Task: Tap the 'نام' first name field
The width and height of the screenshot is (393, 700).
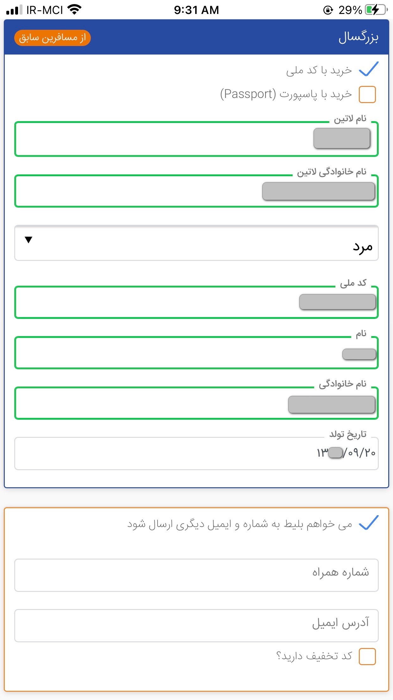Action: 196,353
